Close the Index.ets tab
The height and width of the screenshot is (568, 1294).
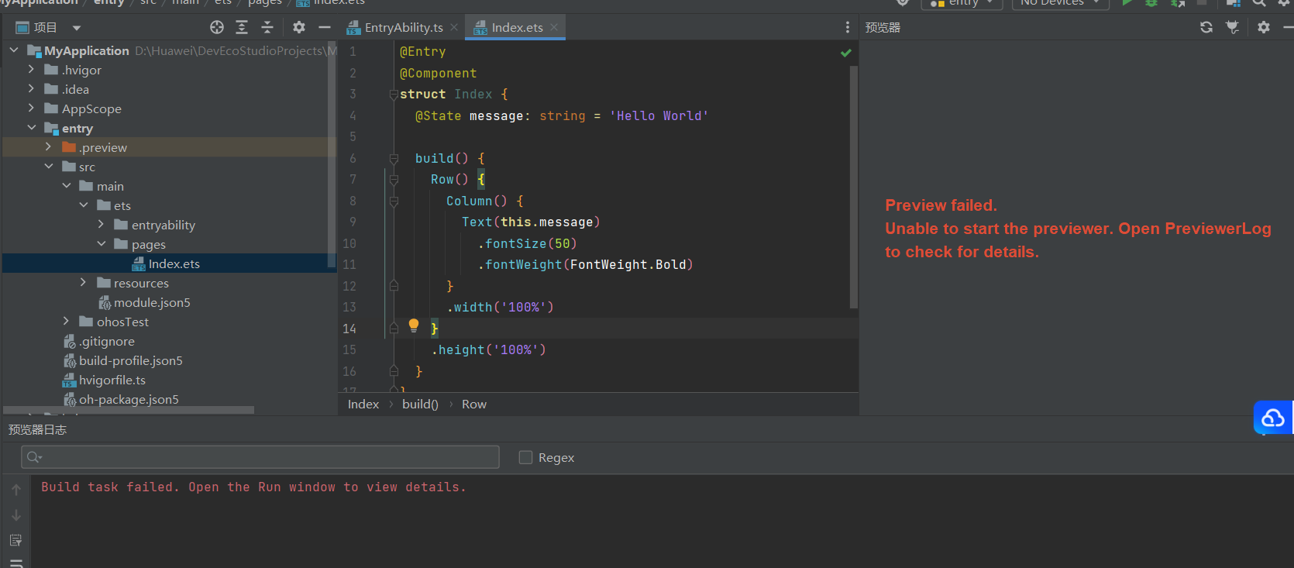(x=554, y=27)
